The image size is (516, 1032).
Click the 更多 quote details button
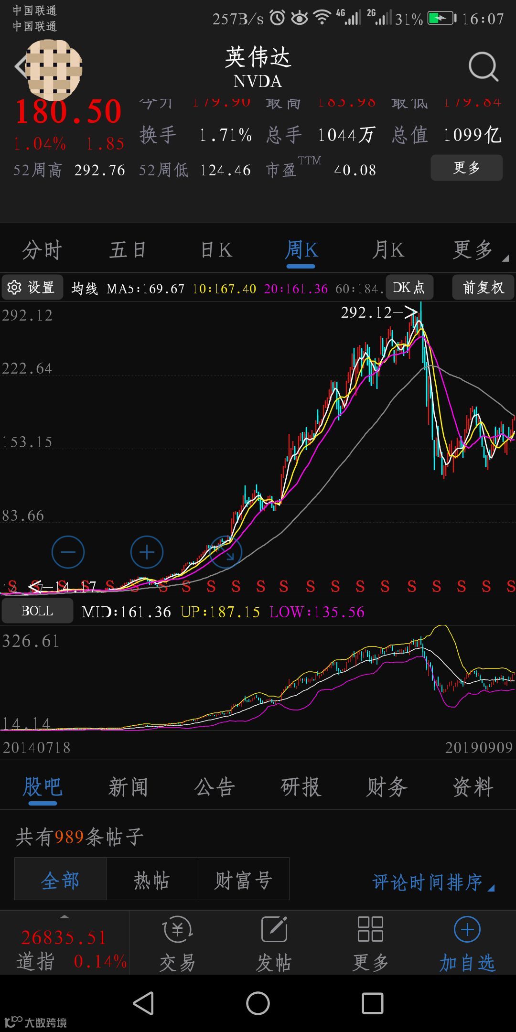coord(467,168)
